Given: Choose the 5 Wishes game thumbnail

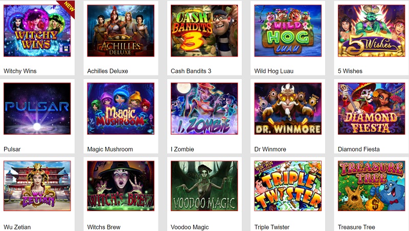Looking at the screenshot, I should pyautogui.click(x=372, y=31).
